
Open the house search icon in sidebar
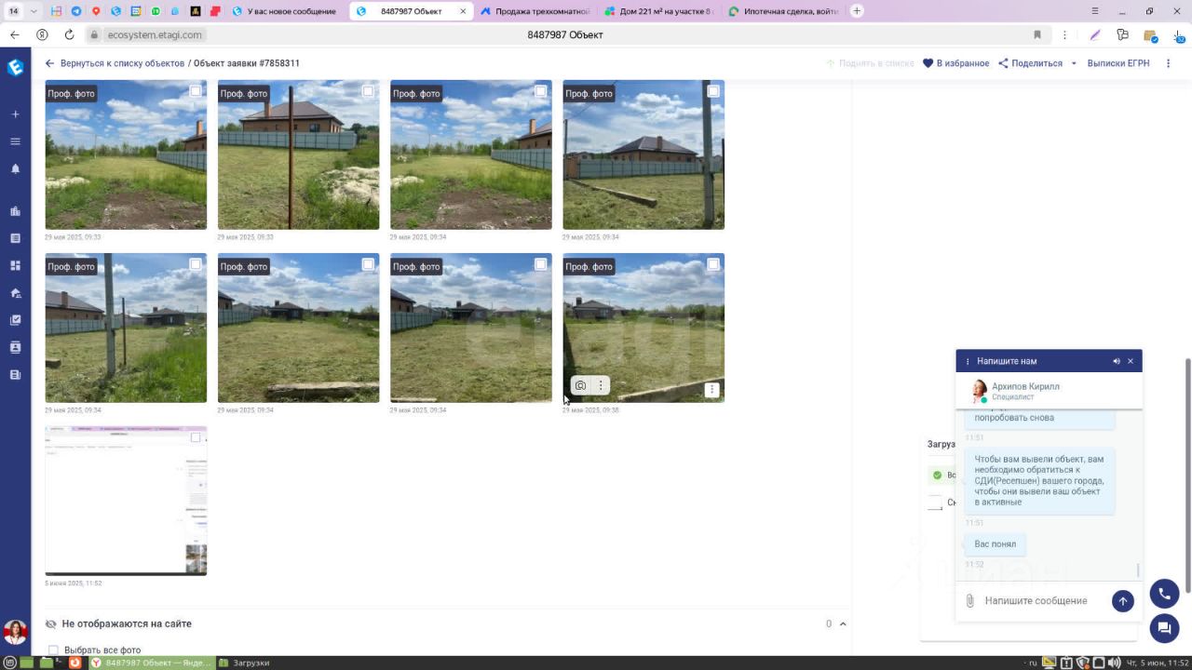[x=15, y=293]
